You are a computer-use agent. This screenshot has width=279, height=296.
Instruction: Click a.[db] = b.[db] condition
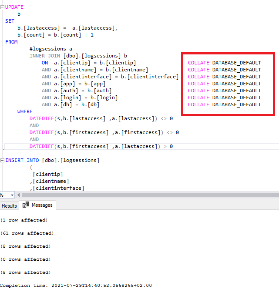(x=77, y=105)
